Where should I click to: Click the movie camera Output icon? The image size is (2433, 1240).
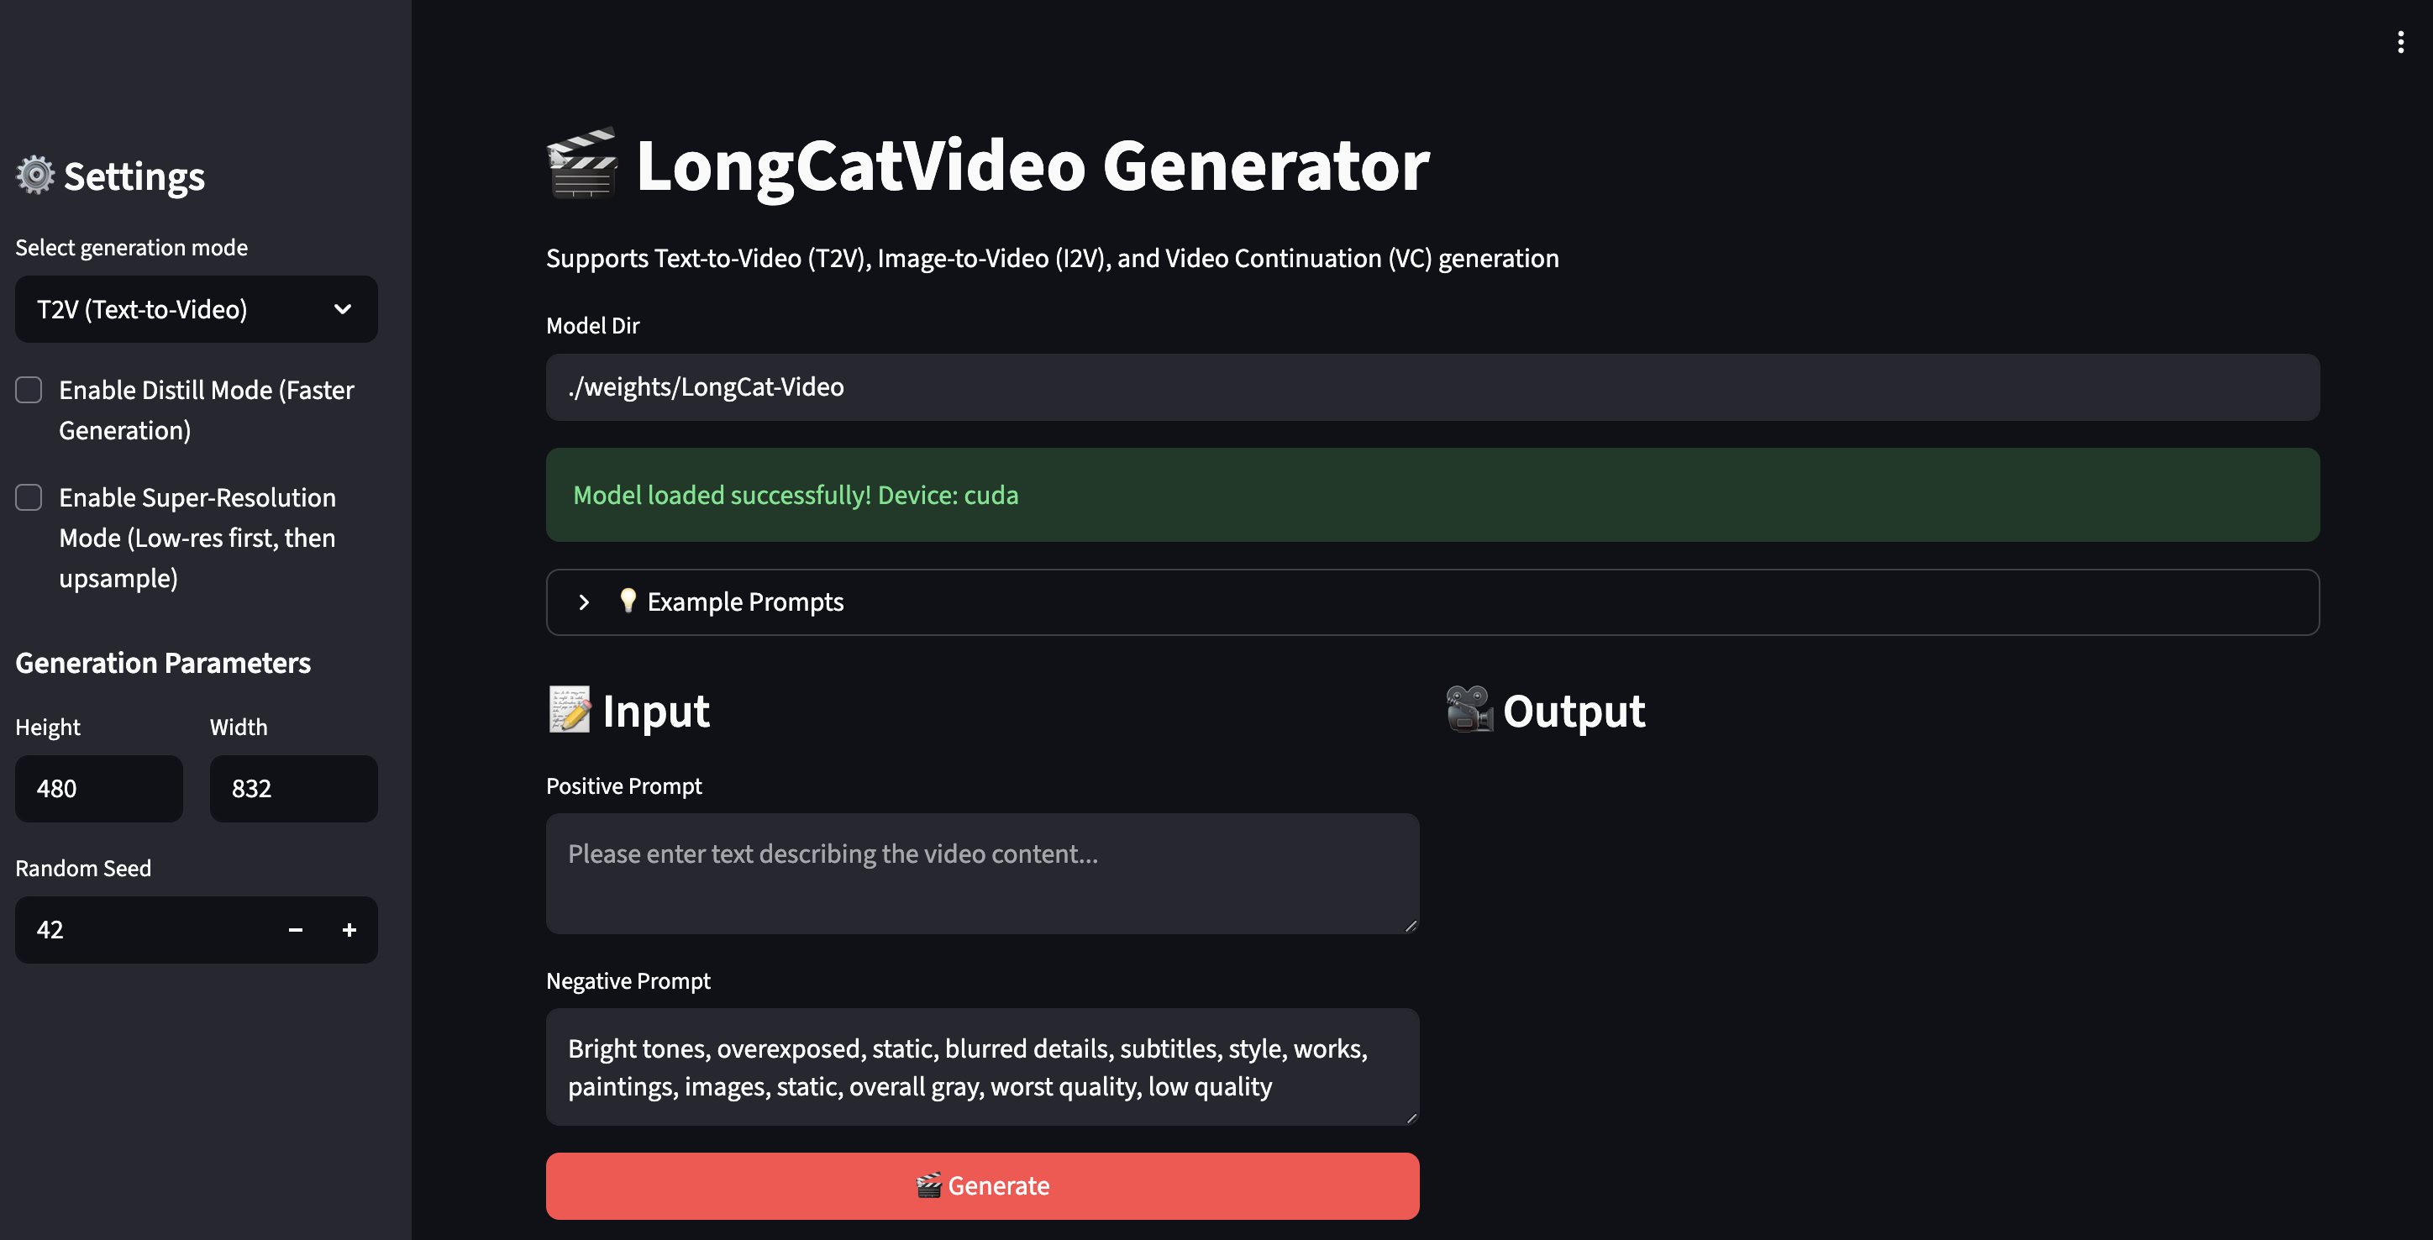(1469, 710)
